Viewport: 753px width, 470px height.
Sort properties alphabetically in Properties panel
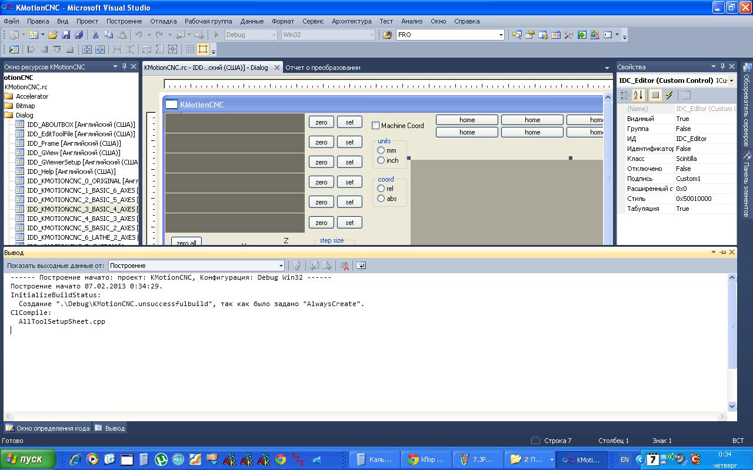pos(638,95)
